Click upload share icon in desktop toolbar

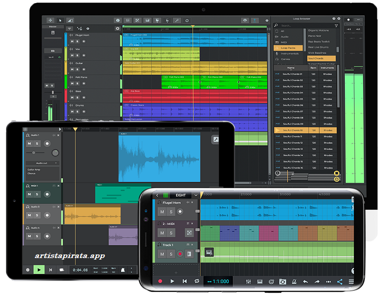[254, 20]
